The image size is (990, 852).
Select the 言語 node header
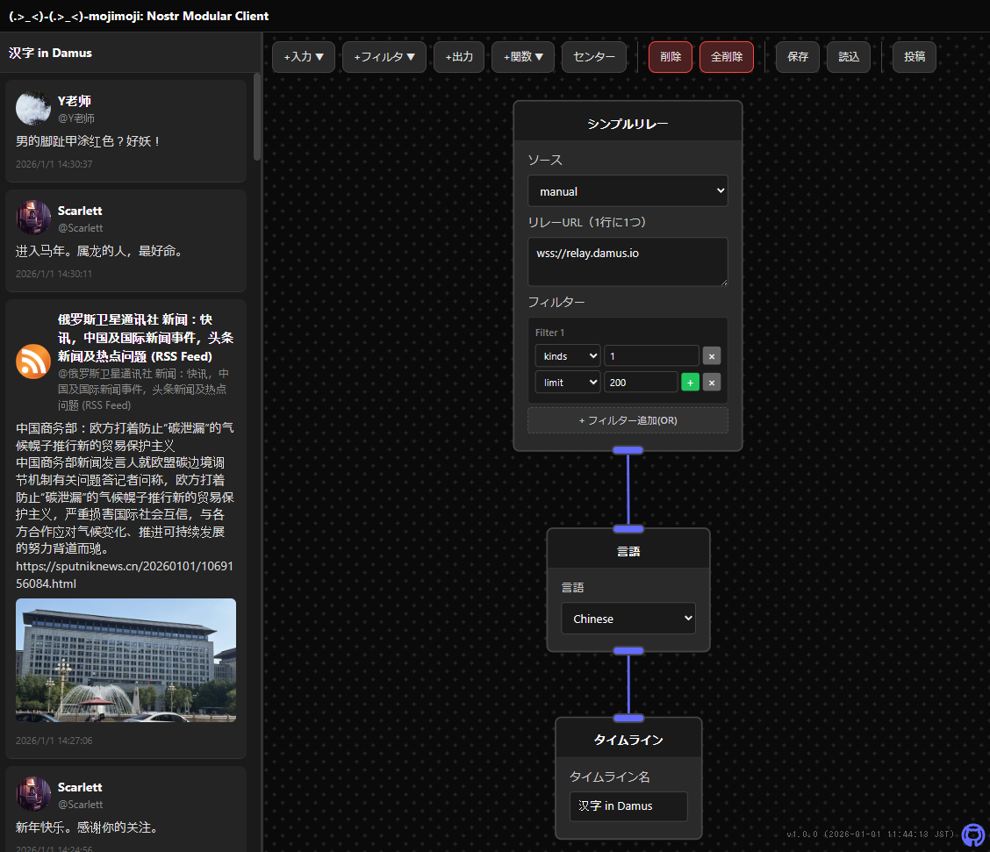click(x=628, y=551)
